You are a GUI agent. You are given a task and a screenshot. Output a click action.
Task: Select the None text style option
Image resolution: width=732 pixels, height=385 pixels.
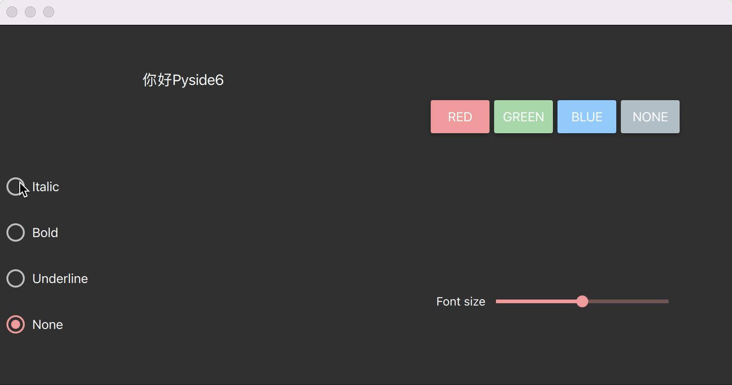click(15, 324)
